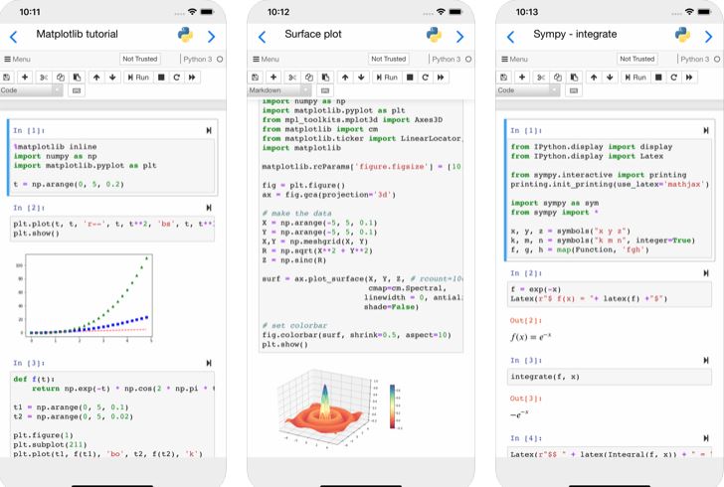Click Python 3 kernel label in Sympy notebook
724x487 pixels.
[694, 59]
